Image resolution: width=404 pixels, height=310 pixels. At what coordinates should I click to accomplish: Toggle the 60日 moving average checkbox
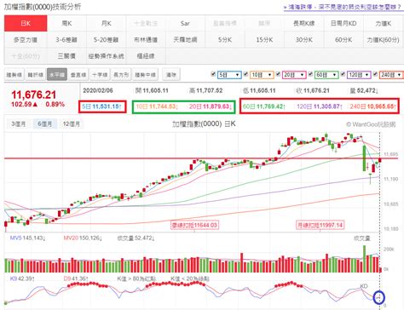click(x=310, y=74)
